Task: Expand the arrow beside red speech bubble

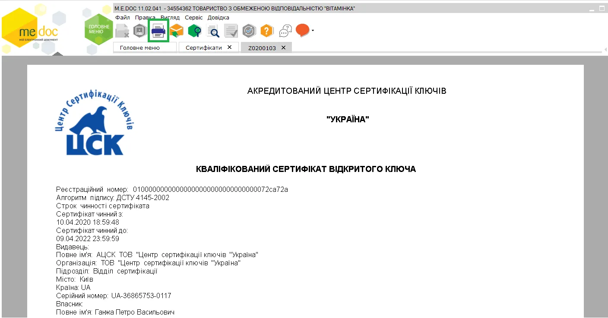Action: coord(313,30)
